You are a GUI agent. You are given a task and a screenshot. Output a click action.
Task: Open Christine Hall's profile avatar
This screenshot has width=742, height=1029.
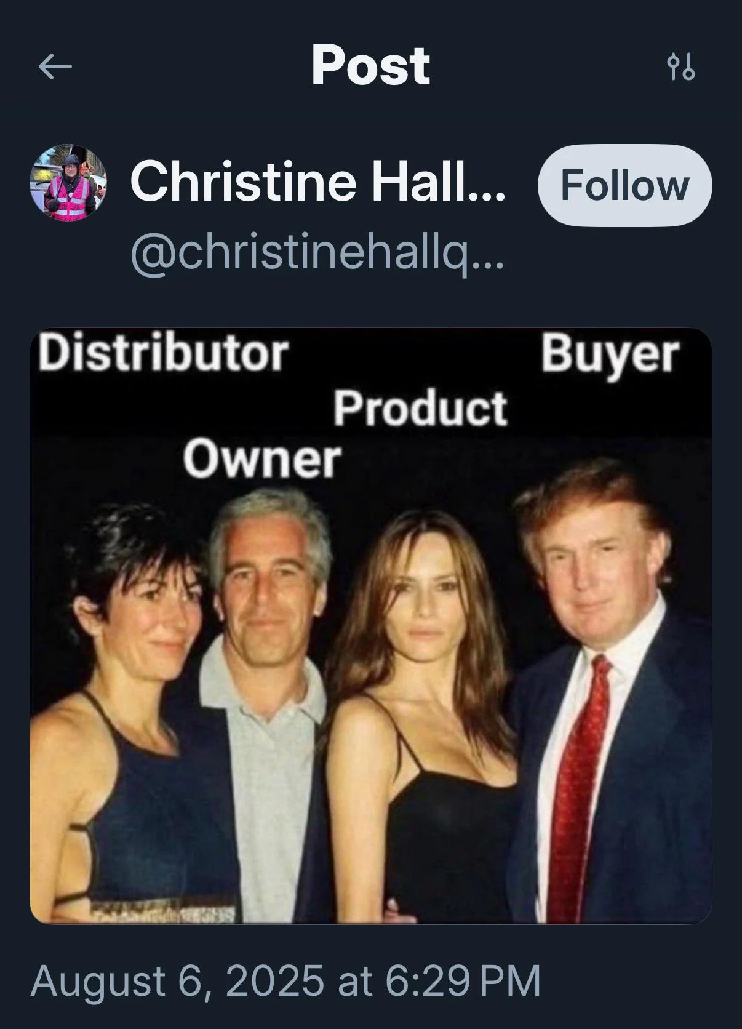coord(68,183)
